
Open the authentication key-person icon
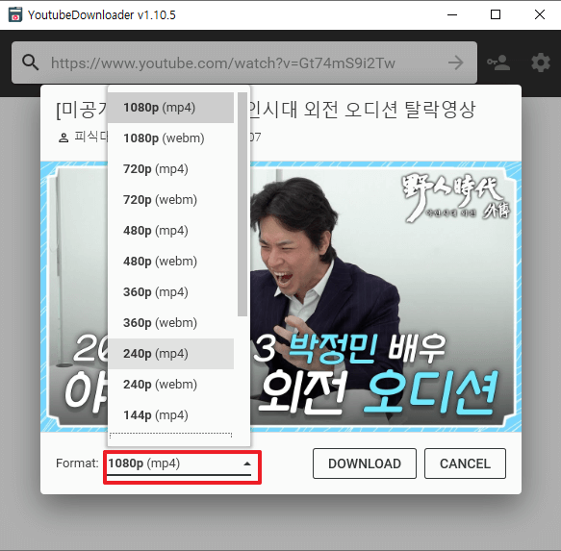pyautogui.click(x=498, y=63)
